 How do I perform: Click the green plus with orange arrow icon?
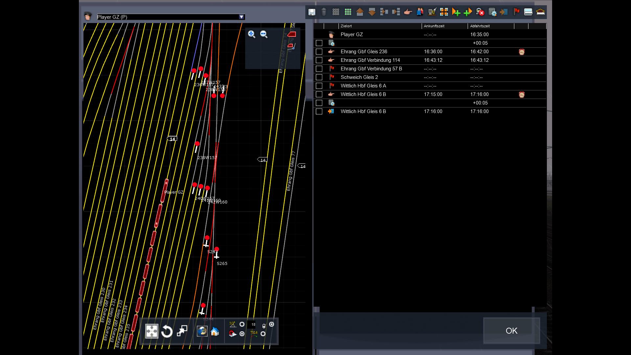468,12
